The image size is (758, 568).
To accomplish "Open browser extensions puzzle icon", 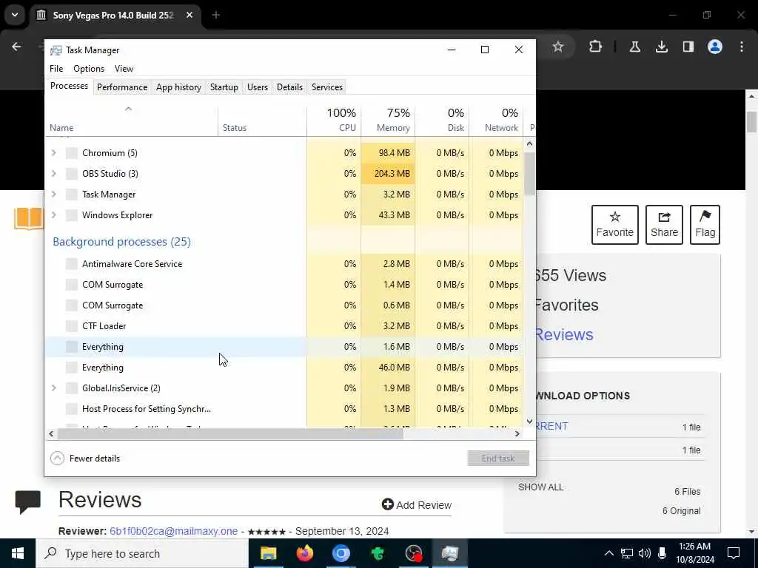I will pos(595,47).
